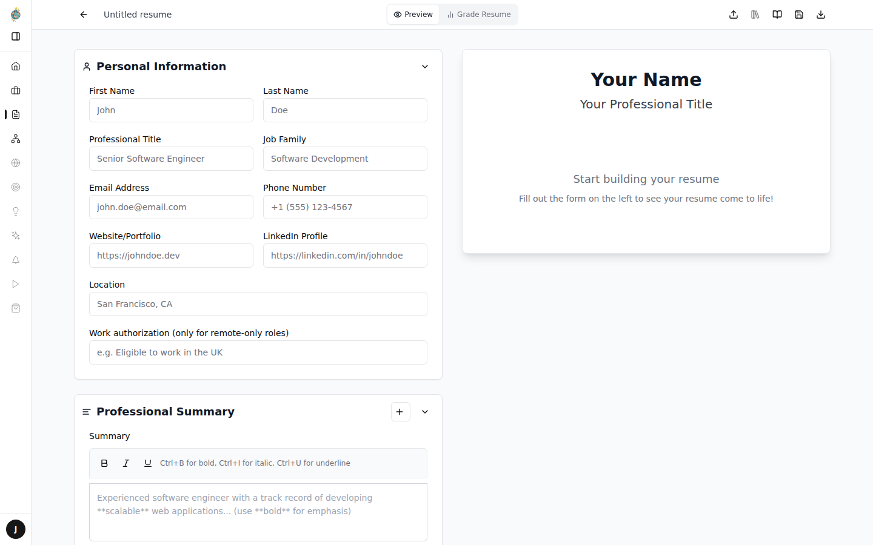Switch to the Preview tab
This screenshot has width=873, height=545.
tap(413, 15)
